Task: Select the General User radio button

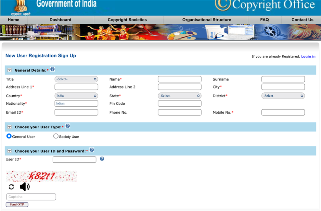Action: point(9,136)
